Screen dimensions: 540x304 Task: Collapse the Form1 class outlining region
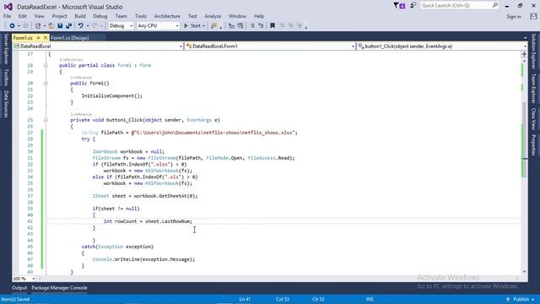(x=46, y=65)
